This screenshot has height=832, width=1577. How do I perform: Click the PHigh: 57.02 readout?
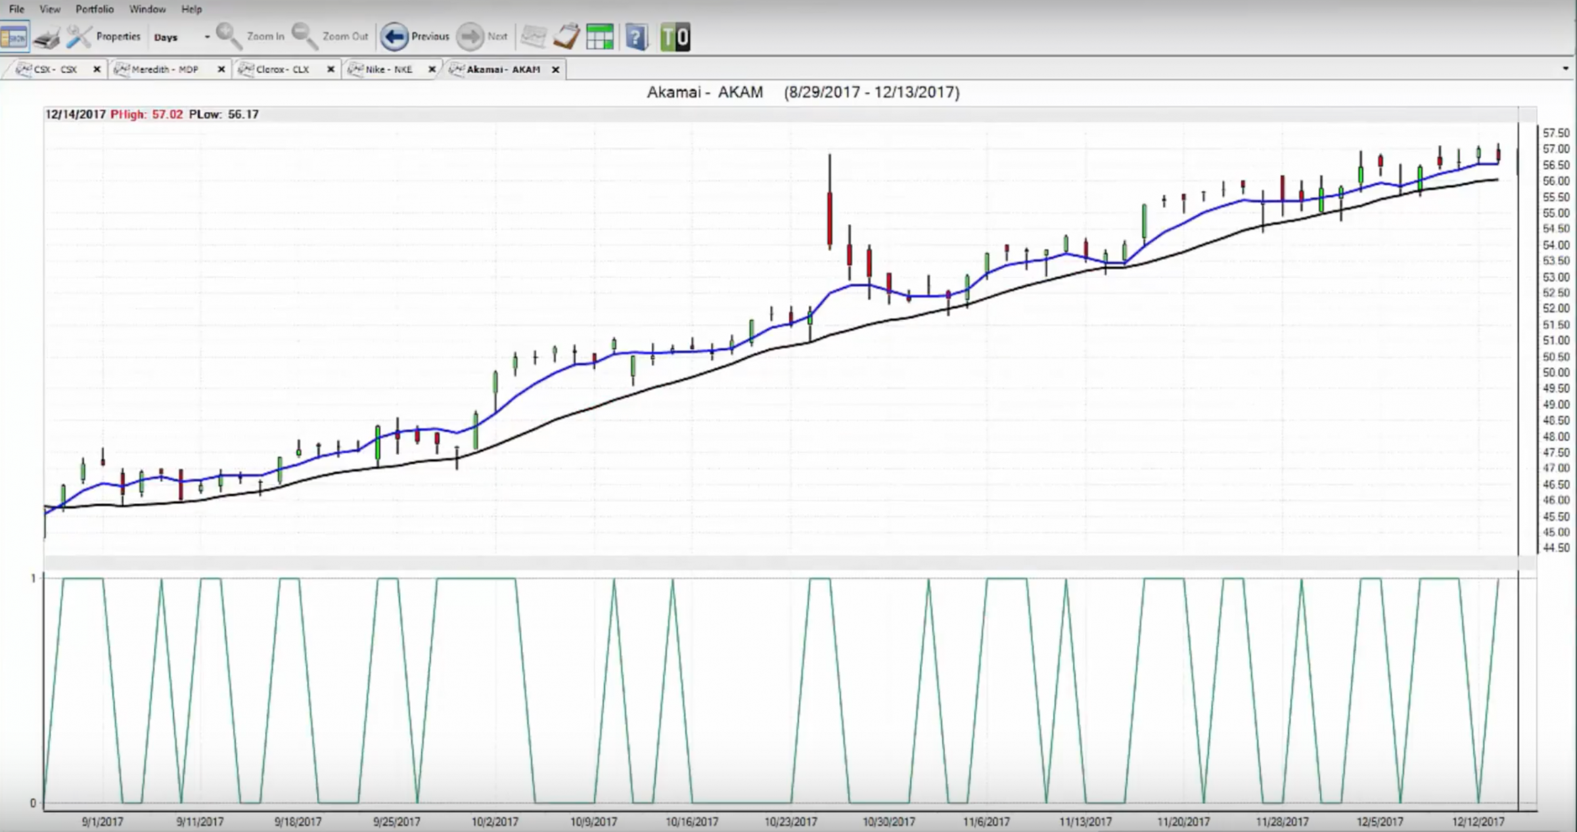147,114
